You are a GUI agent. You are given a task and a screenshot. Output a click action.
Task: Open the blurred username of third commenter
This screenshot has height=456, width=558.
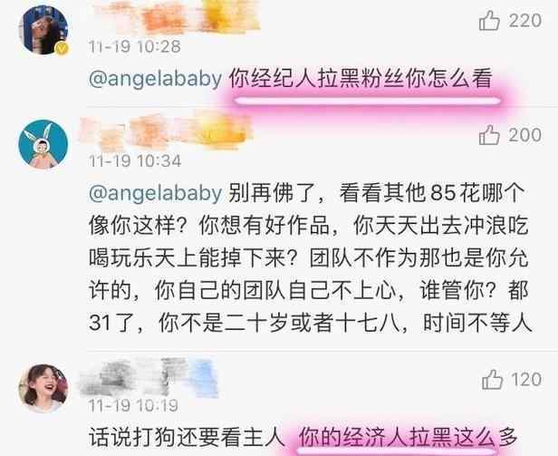[x=149, y=378]
